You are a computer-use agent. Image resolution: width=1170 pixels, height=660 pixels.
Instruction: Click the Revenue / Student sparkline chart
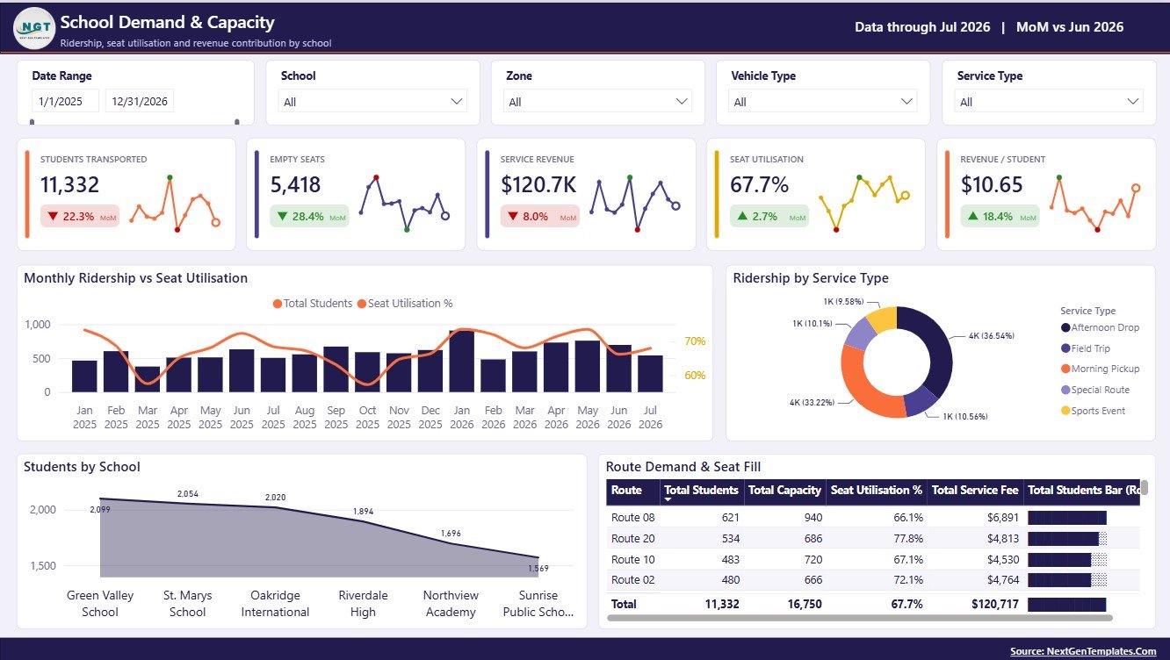coord(1094,203)
